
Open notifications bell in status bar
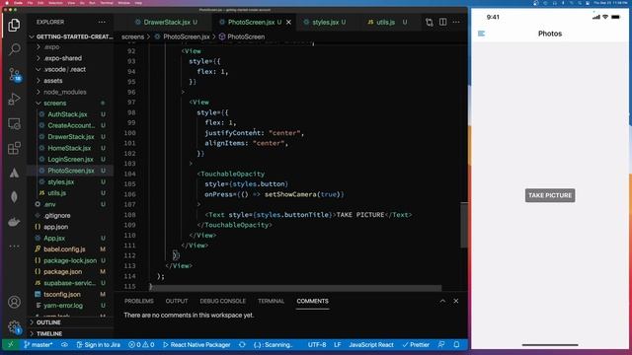click(x=456, y=345)
